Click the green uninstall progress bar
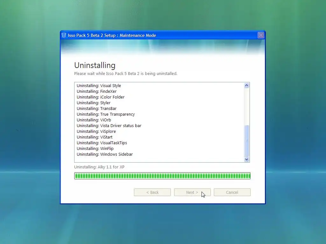Viewport: 326px width, 244px height. [x=162, y=176]
